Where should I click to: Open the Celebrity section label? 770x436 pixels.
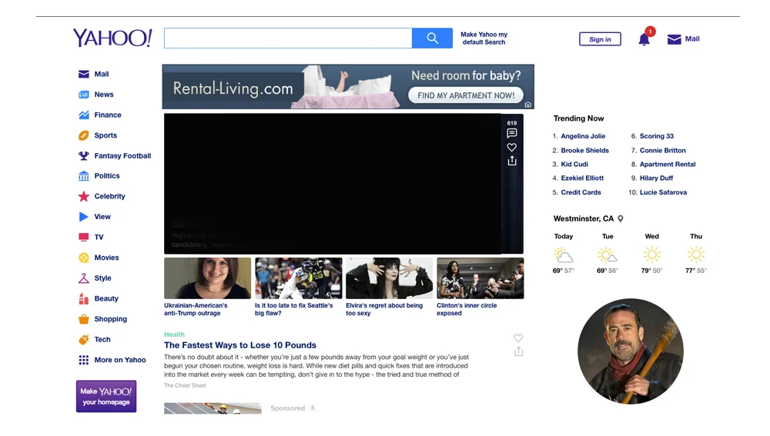pyautogui.click(x=109, y=196)
